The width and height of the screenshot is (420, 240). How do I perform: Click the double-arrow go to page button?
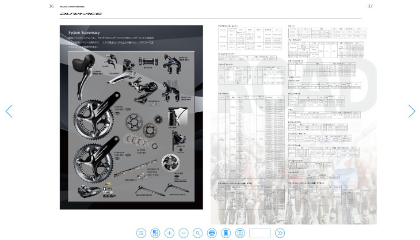point(280,233)
